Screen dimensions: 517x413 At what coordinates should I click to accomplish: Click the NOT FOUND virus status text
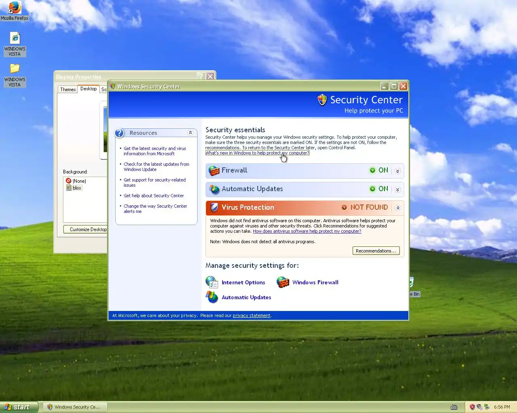(369, 207)
